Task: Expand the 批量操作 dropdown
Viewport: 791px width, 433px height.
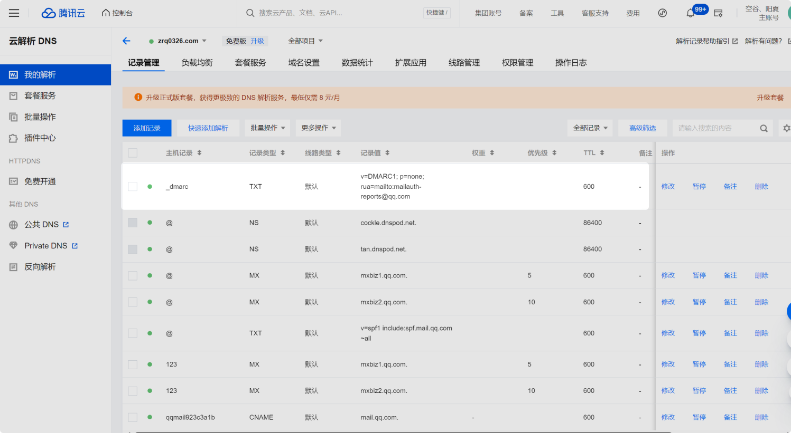Action: tap(267, 128)
